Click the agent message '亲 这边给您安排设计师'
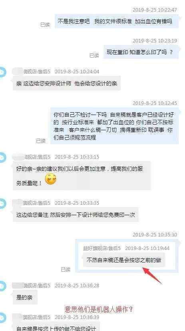185x331 pixels. pos(66,83)
